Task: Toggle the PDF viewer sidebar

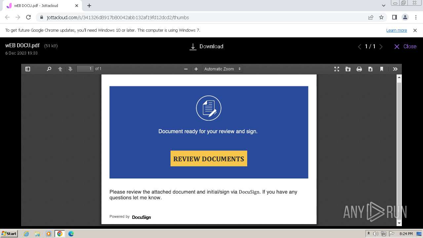Action: (x=28, y=69)
